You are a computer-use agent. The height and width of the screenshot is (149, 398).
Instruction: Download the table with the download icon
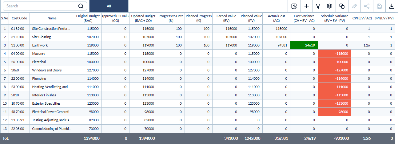point(392,6)
